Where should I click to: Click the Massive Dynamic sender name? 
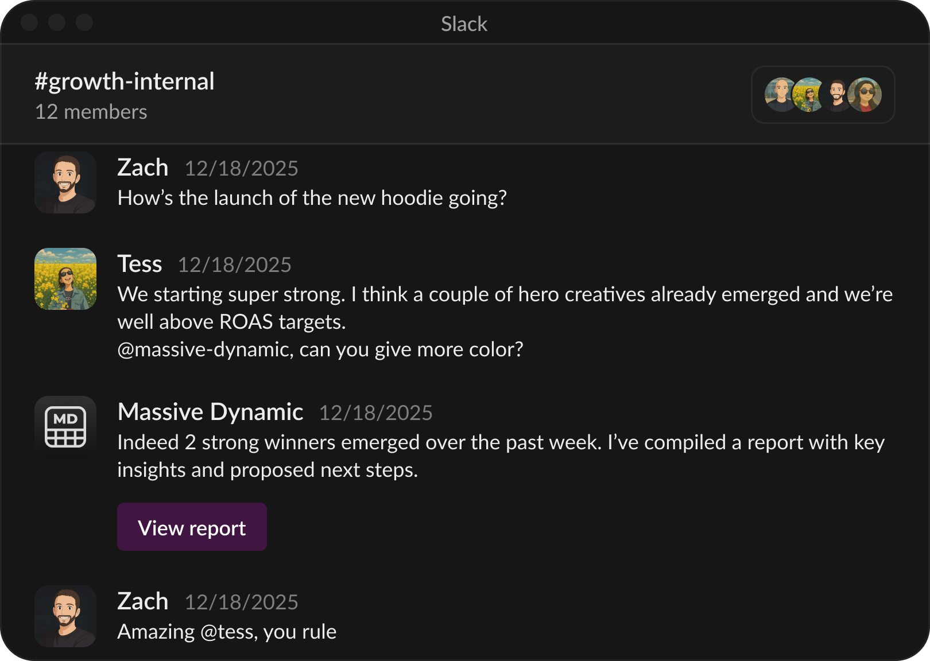[x=210, y=412]
